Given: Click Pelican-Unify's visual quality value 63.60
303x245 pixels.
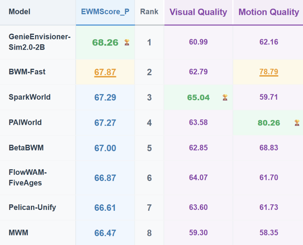Looking at the screenshot, I should coord(198,207).
